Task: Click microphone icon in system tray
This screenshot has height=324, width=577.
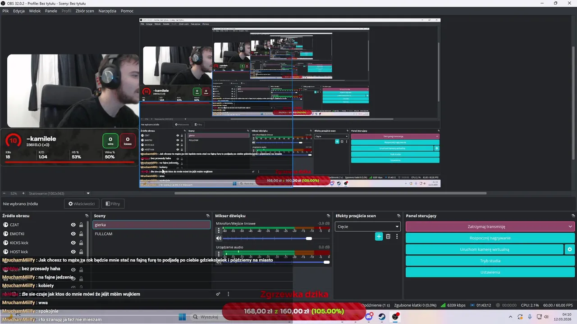Action: (529, 317)
